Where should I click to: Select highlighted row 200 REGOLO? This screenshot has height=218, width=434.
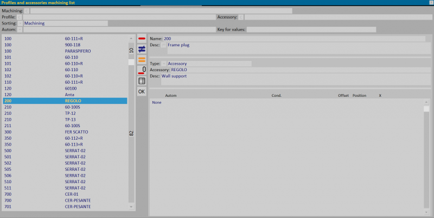[x=65, y=101]
